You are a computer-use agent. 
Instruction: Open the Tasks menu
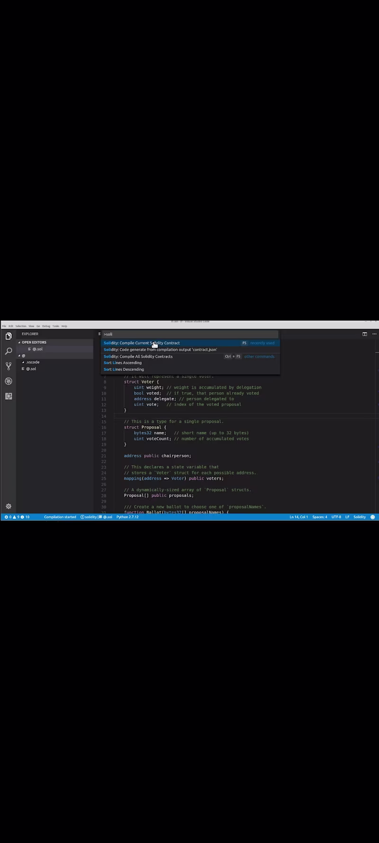tap(56, 326)
